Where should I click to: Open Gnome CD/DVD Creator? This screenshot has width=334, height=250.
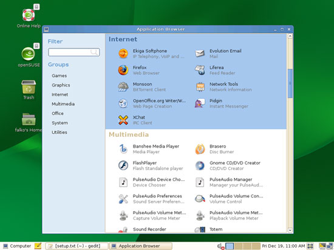pyautogui.click(x=228, y=165)
